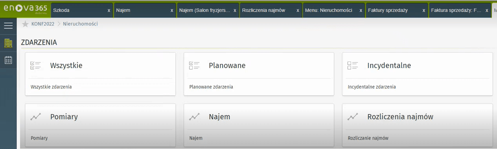Click the checklist icon on Planowane card

pyautogui.click(x=194, y=65)
